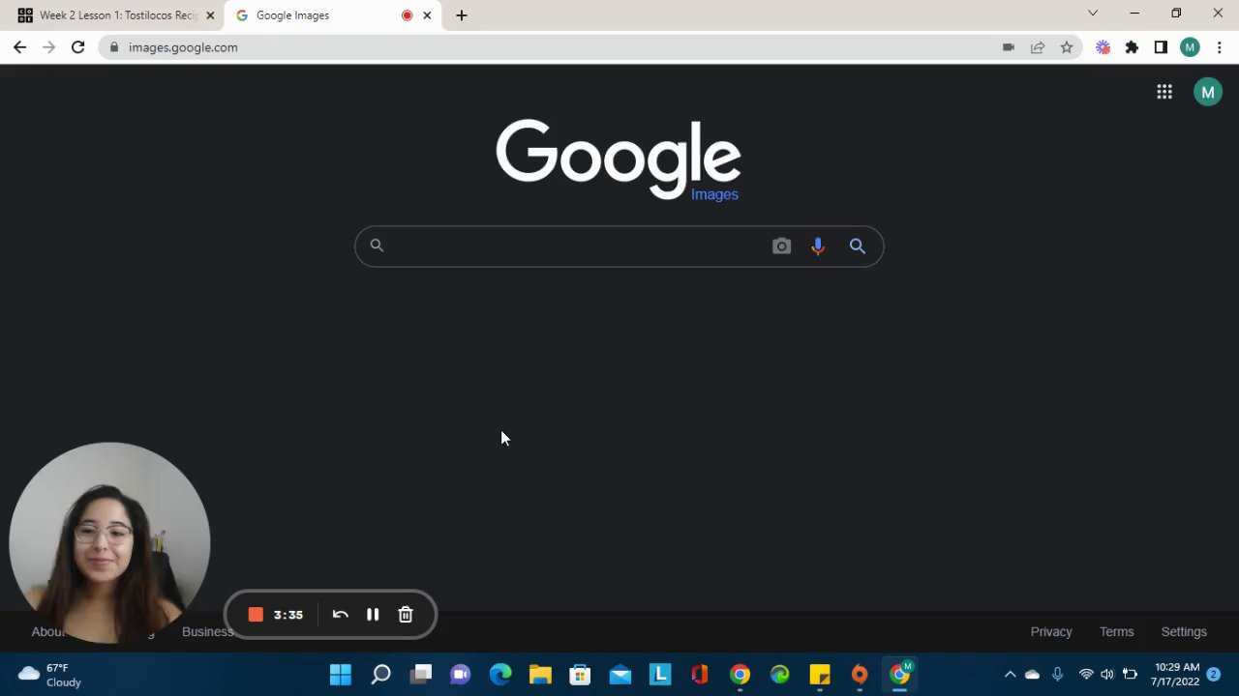Start voice search with microphone icon
This screenshot has width=1239, height=696.
[818, 246]
